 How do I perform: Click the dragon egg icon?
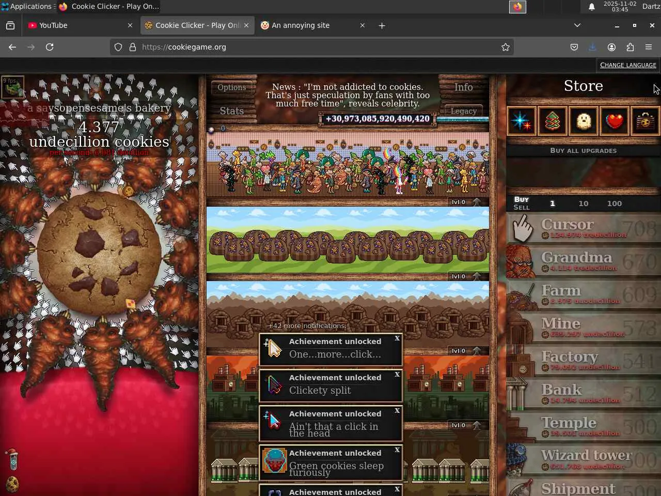click(12, 484)
